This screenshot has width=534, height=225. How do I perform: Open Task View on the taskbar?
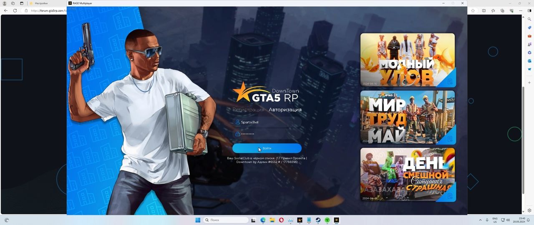coord(253,220)
